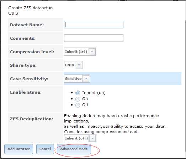This screenshot has height=159, width=186.
Task: Click the ZFS Deduplication label
Action: click(31, 119)
